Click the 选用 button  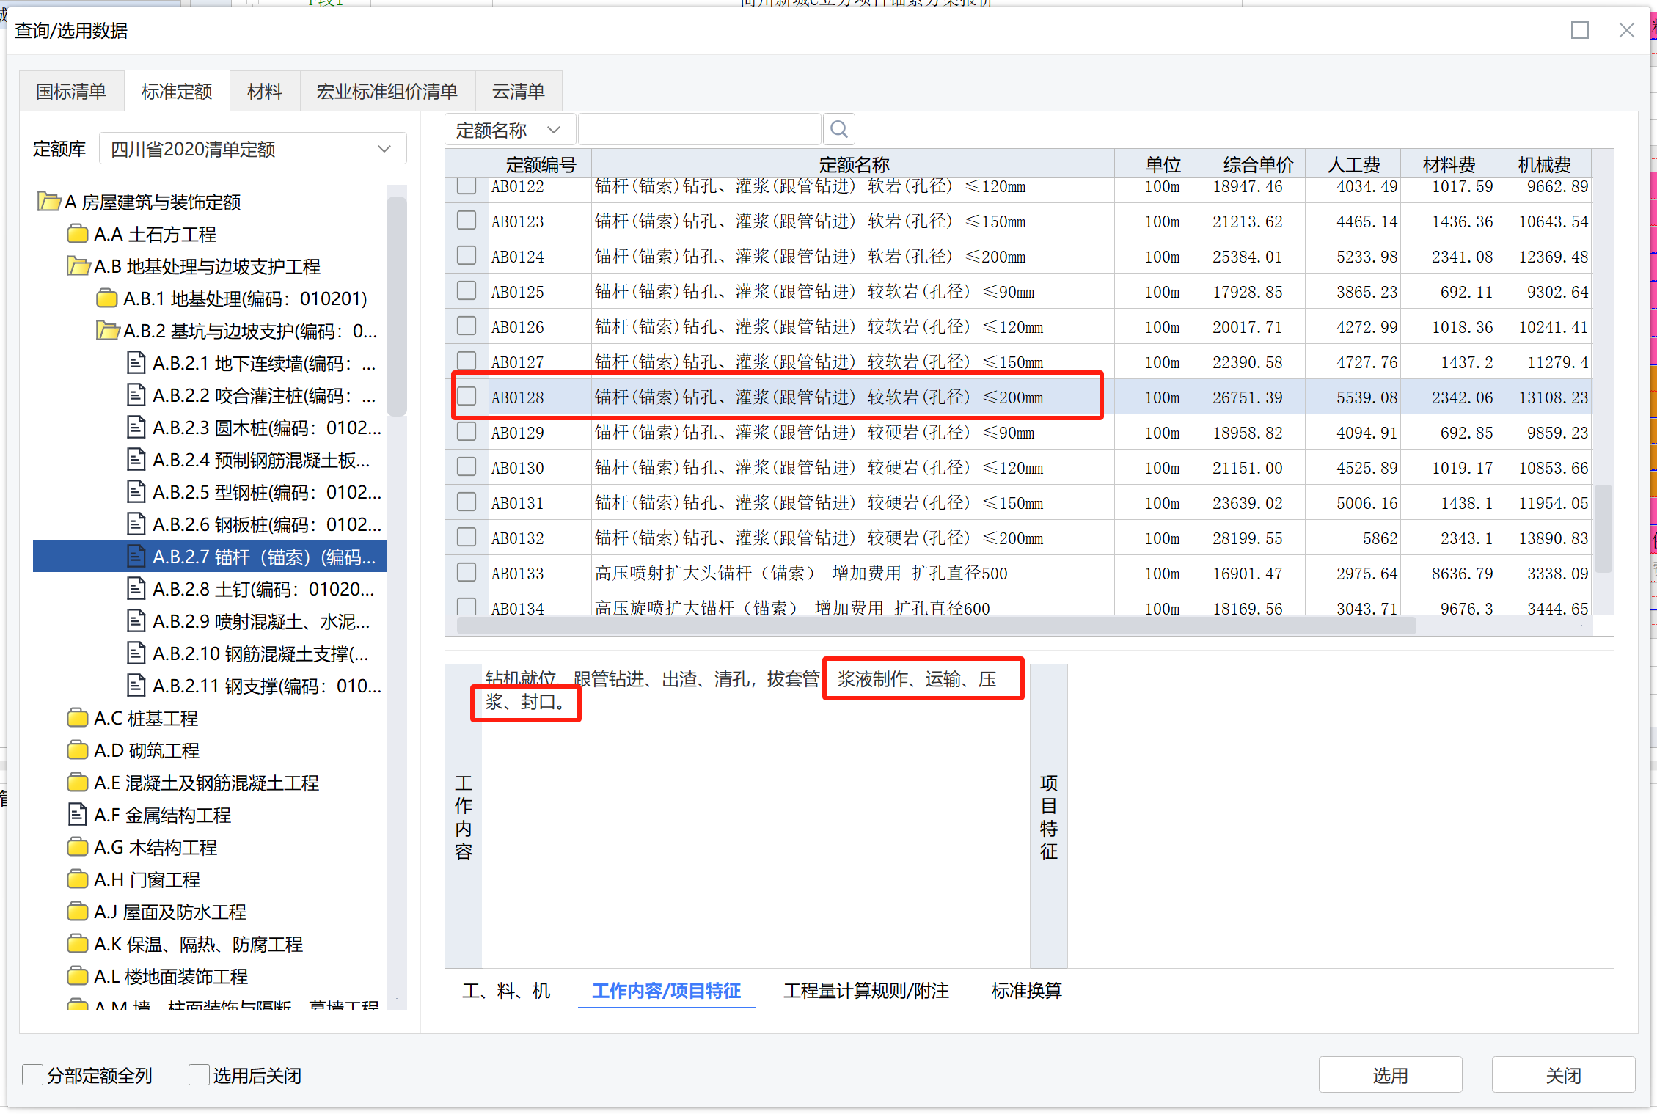pos(1389,1075)
